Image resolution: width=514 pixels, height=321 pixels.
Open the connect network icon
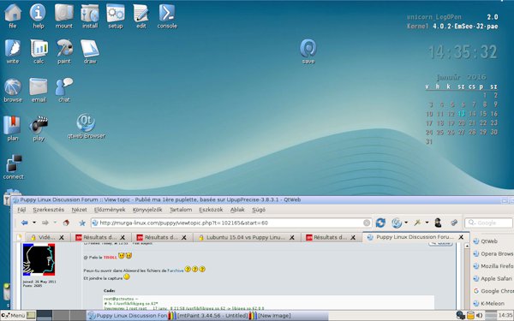coord(13,167)
